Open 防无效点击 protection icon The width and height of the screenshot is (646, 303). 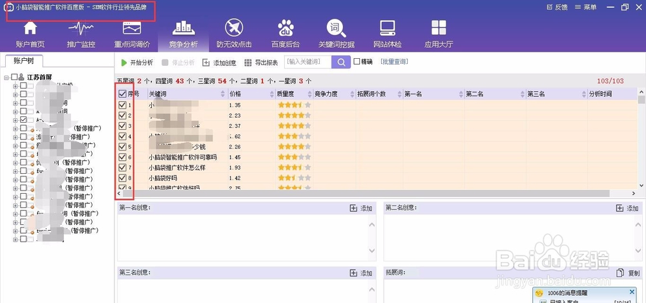pyautogui.click(x=234, y=28)
